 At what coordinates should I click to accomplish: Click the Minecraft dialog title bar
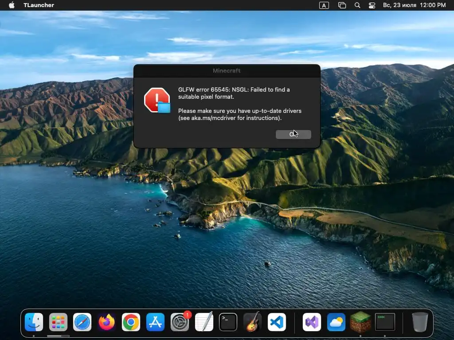click(227, 70)
